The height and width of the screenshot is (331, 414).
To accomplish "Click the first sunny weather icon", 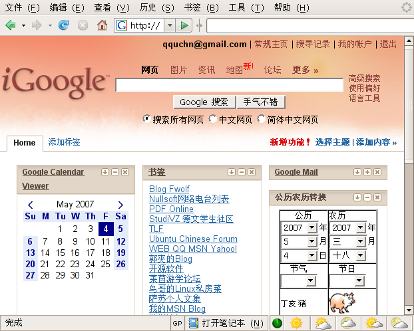I will 296,323.
